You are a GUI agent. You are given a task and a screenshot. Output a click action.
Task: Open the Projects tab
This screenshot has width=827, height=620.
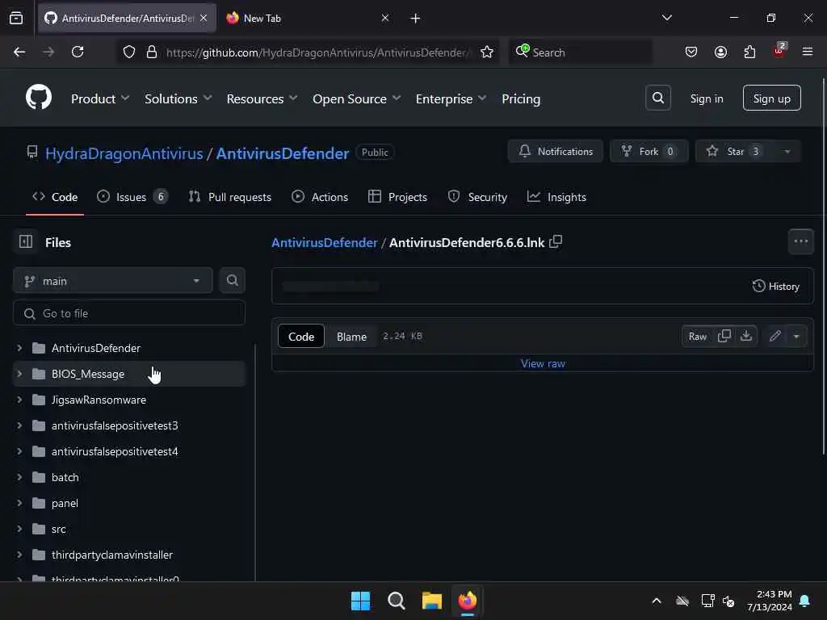397,197
